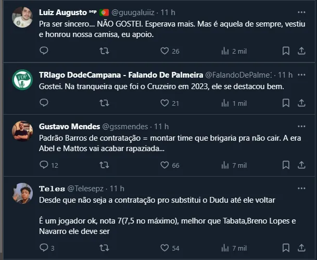Share Luiz Augusto's tweet
The image size is (317, 260).
[x=301, y=51]
